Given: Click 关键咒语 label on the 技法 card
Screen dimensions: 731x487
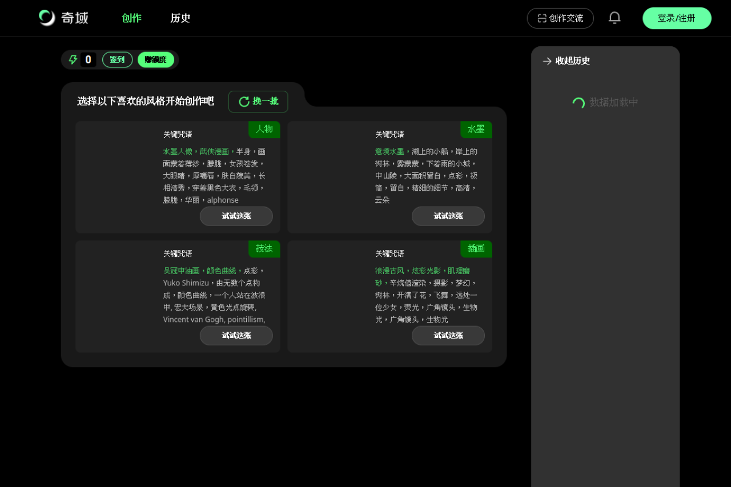Looking at the screenshot, I should (178, 254).
